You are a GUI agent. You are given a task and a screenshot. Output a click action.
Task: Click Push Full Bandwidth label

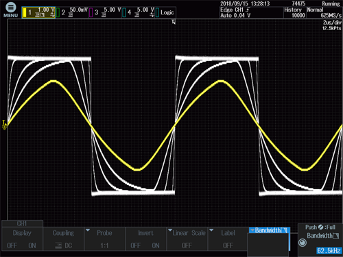pos(320,227)
